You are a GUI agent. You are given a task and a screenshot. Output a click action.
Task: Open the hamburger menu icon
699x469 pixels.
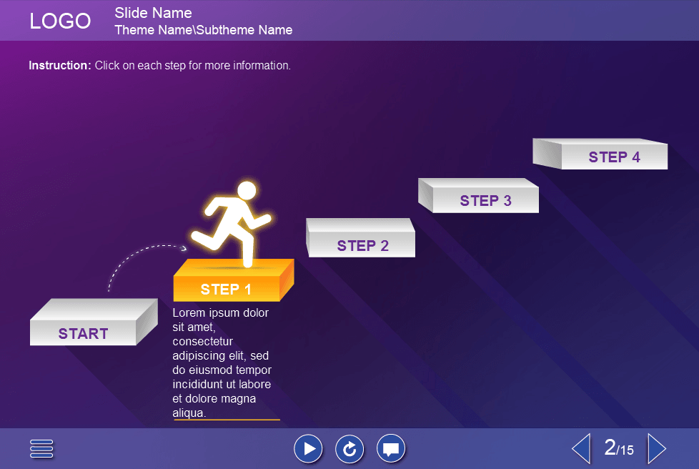click(41, 448)
